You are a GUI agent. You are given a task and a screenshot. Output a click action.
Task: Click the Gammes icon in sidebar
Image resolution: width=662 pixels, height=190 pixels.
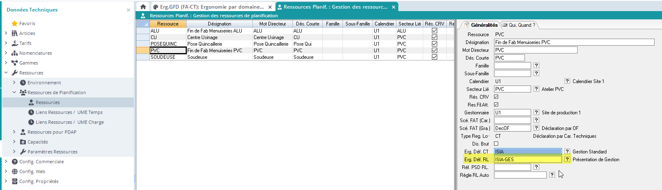coord(15,63)
